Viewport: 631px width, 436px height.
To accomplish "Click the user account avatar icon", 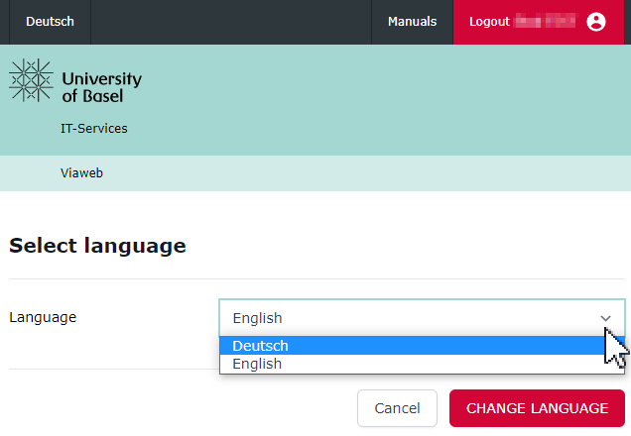I will [x=595, y=22].
